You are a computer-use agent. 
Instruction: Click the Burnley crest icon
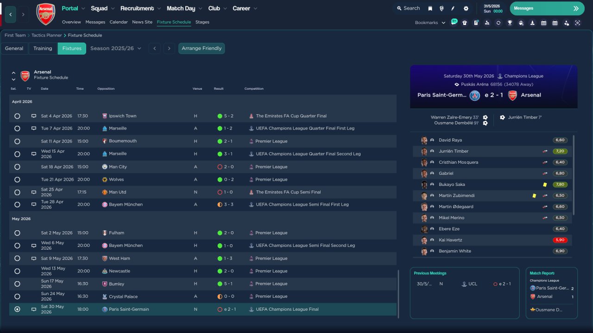(105, 284)
